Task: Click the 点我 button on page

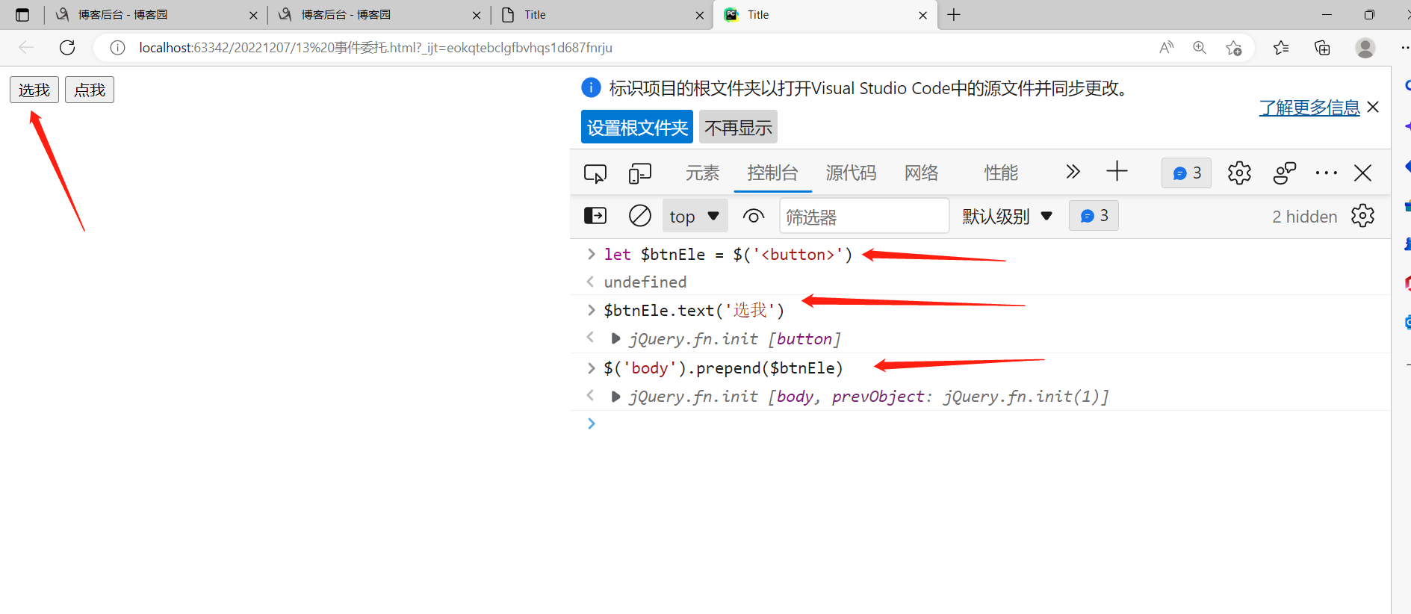Action: [90, 90]
